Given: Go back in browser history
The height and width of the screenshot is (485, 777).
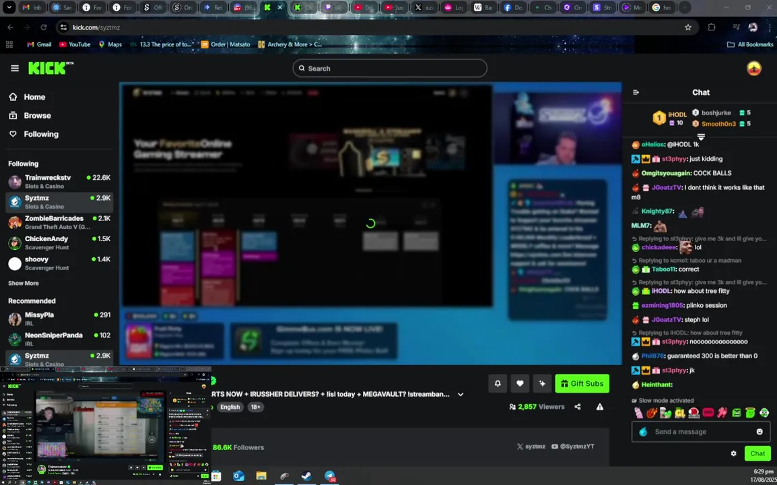Looking at the screenshot, I should click(10, 27).
